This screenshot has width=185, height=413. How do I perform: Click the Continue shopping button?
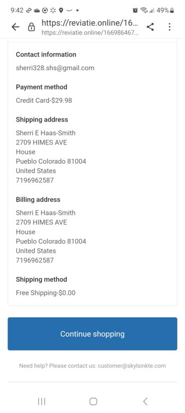coord(92,333)
